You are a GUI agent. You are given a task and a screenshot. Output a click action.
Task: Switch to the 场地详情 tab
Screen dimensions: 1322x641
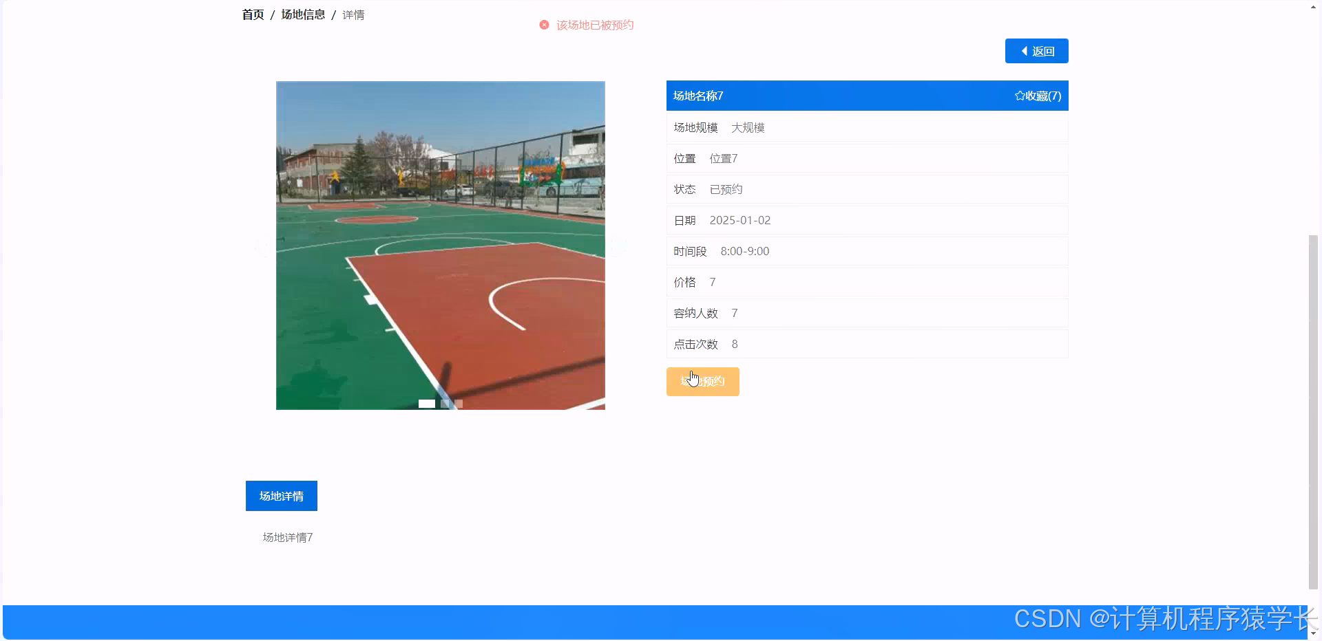[281, 495]
